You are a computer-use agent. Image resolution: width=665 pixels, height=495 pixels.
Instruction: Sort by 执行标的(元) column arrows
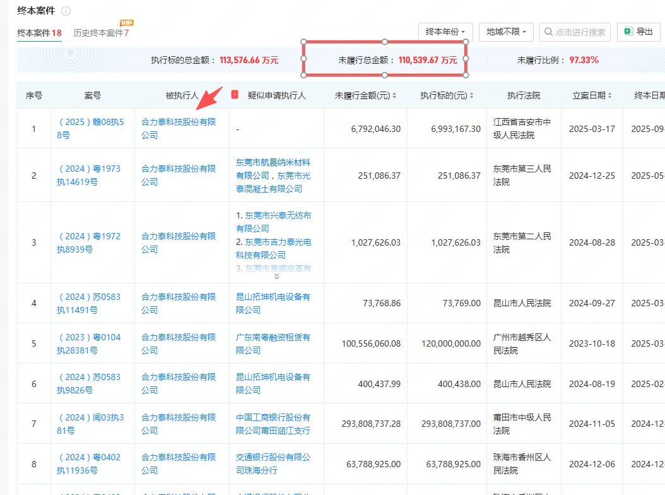click(471, 95)
